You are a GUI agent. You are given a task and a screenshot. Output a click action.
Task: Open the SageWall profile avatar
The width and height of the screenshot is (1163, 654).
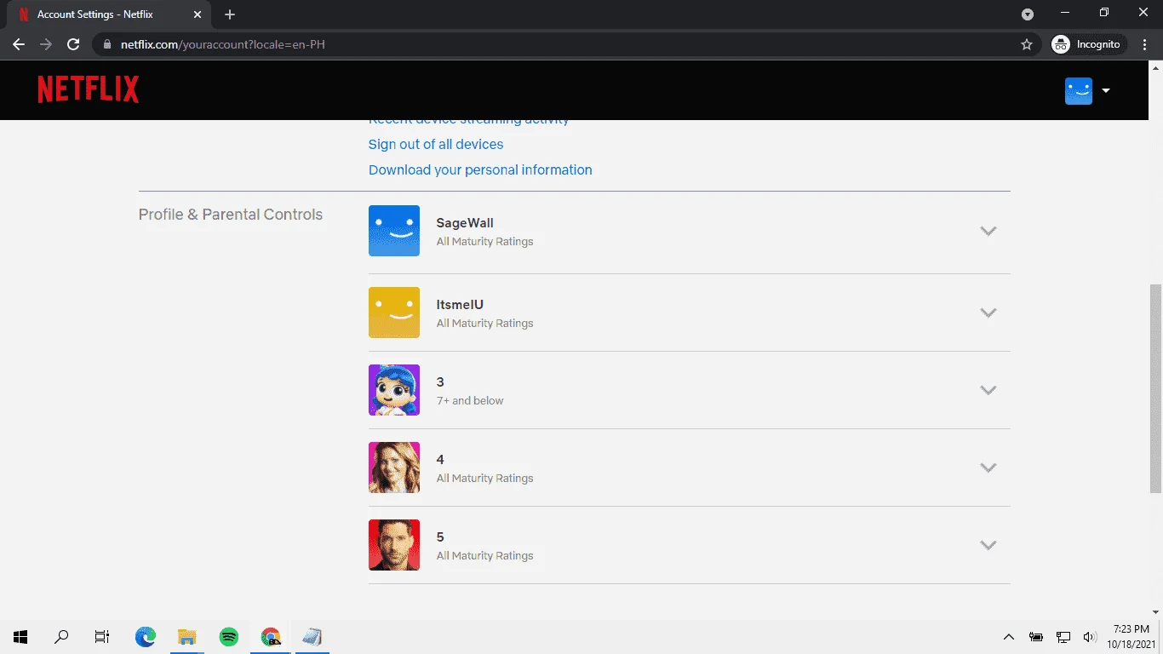[x=394, y=231]
